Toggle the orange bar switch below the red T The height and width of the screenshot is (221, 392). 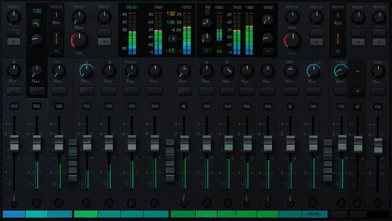pos(56,38)
